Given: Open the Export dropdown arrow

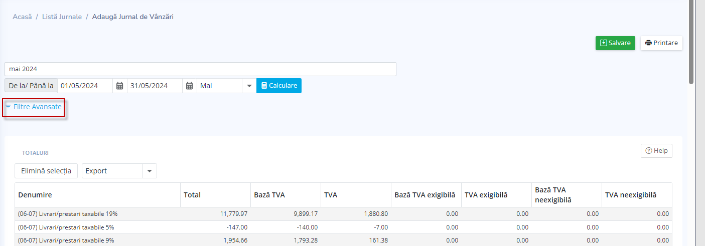Looking at the screenshot, I should pyautogui.click(x=150, y=171).
